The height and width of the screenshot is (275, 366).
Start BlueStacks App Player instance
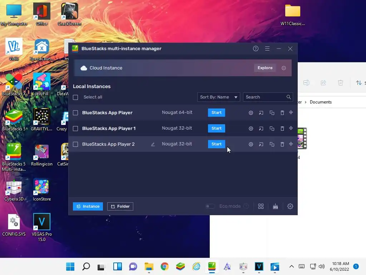point(216,112)
